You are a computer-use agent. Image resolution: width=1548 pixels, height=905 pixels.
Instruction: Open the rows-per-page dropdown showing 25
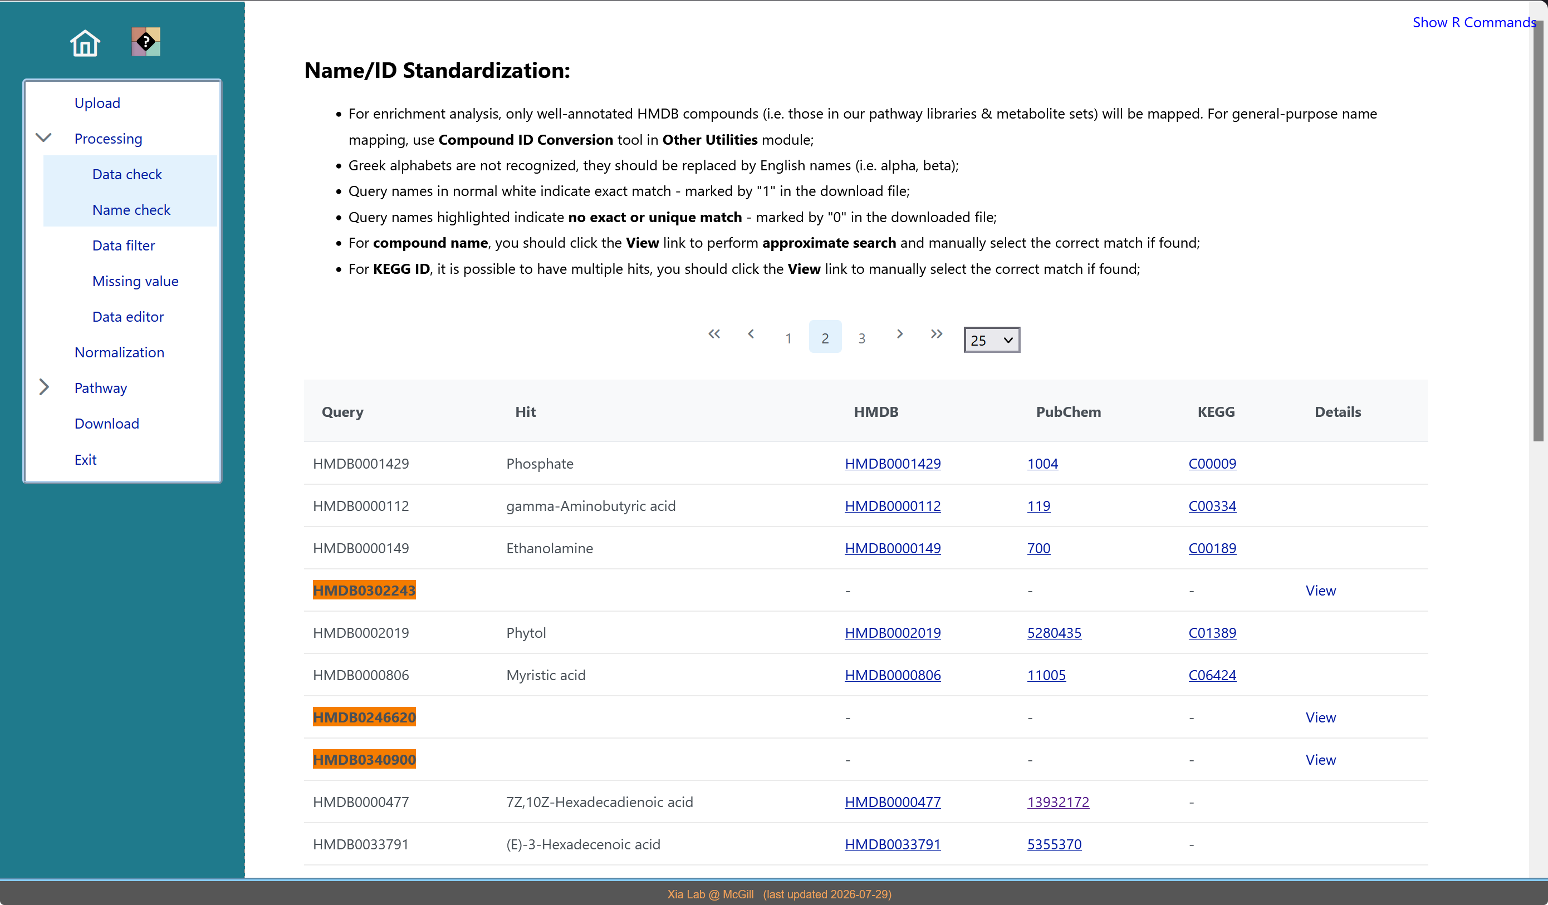tap(992, 340)
